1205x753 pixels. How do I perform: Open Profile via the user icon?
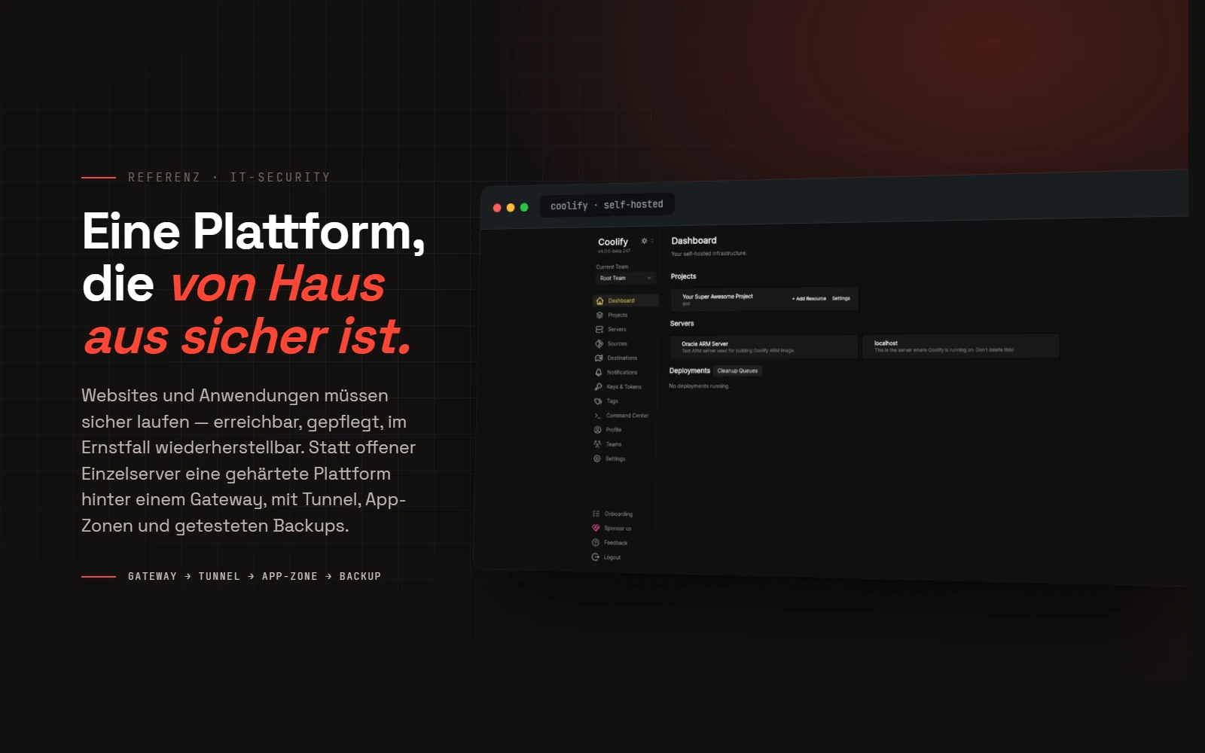pos(598,430)
